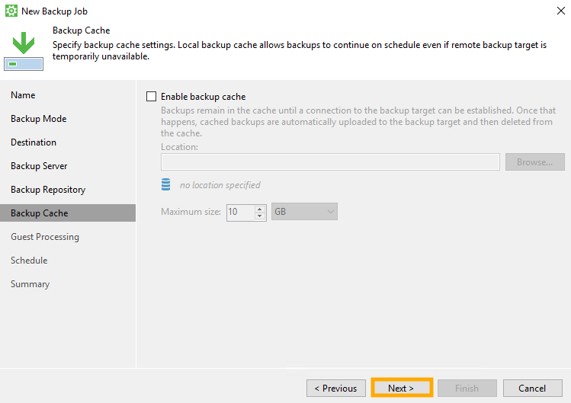This screenshot has width=571, height=403.
Task: Click the Cancel button
Action: coord(532,388)
